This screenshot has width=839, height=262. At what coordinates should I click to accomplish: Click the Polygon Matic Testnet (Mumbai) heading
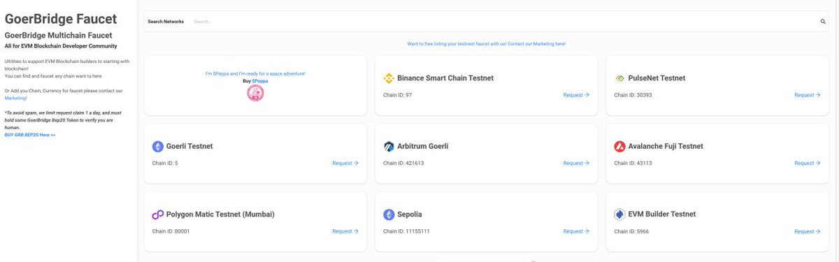[x=220, y=214]
